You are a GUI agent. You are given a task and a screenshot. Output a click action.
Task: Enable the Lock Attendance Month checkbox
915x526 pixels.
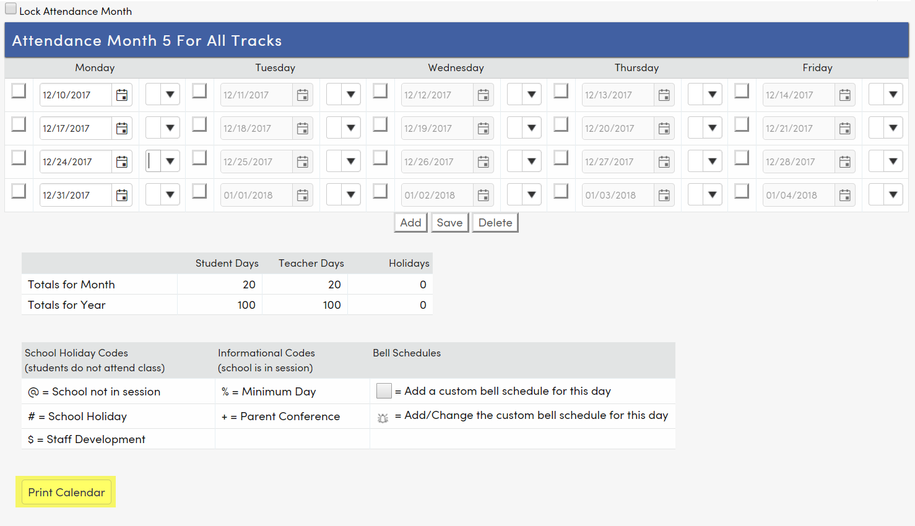pyautogui.click(x=9, y=7)
